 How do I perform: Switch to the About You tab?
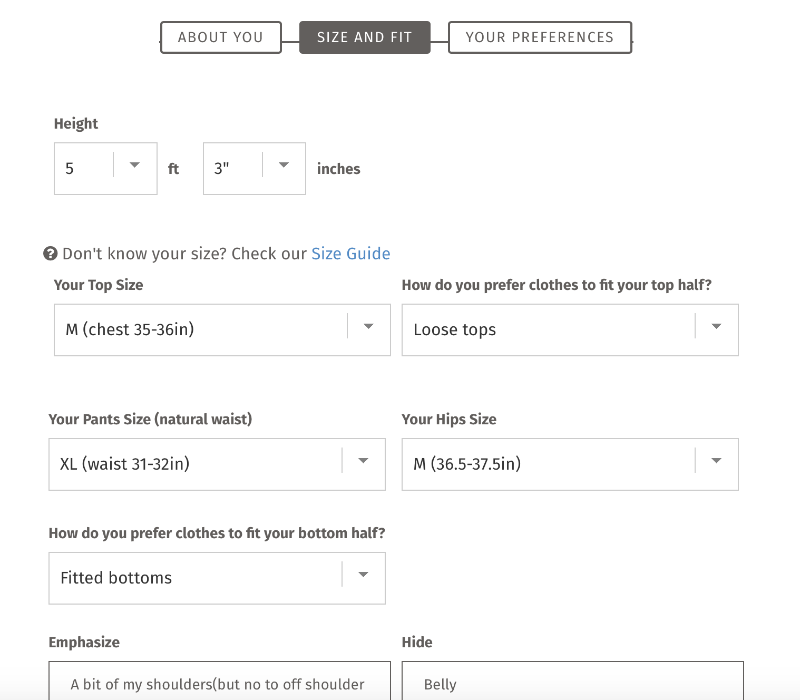tap(221, 37)
